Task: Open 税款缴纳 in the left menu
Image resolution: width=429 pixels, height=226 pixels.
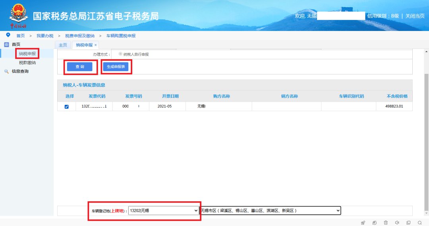Action: pyautogui.click(x=27, y=63)
